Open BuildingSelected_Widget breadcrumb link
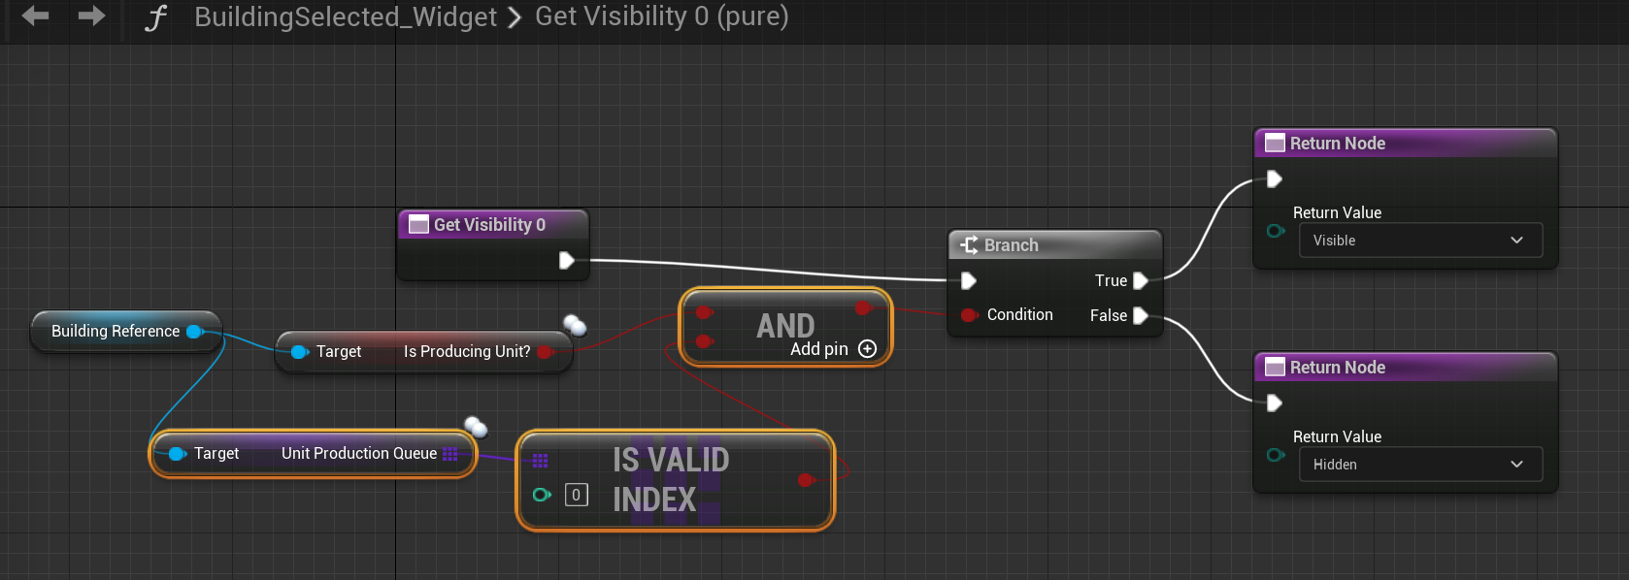The height and width of the screenshot is (580, 1629). pos(346,16)
